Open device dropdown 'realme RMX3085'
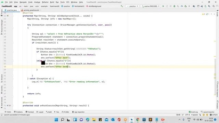Viewport: 219px width, 123px height. pos(151,6)
